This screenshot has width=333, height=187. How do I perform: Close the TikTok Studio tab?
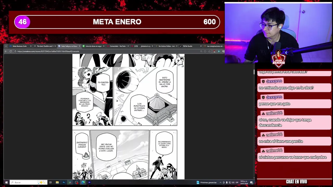pos(201,46)
